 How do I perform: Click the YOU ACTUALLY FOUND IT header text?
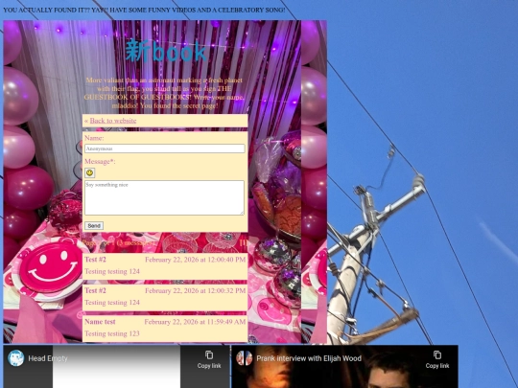point(144,10)
